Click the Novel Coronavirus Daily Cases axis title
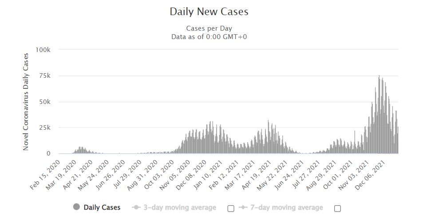 [26, 102]
